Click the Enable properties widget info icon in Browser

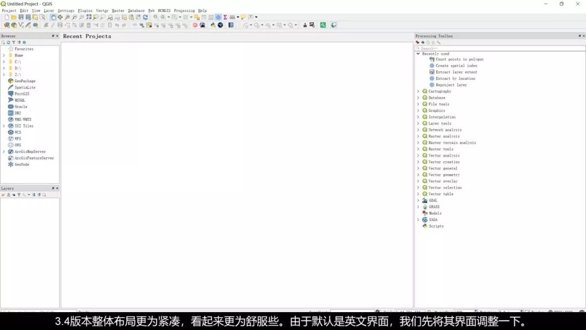pyautogui.click(x=24, y=42)
